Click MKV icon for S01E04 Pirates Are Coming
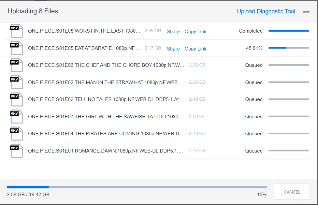The width and height of the screenshot is (318, 205). (x=16, y=134)
